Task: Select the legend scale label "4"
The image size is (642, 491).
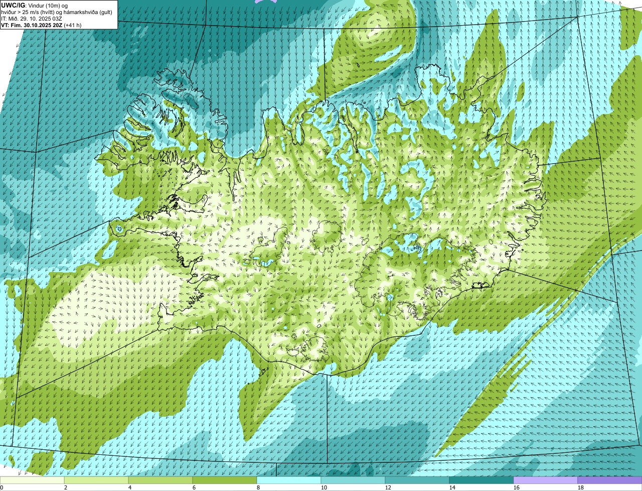Action: [130, 487]
